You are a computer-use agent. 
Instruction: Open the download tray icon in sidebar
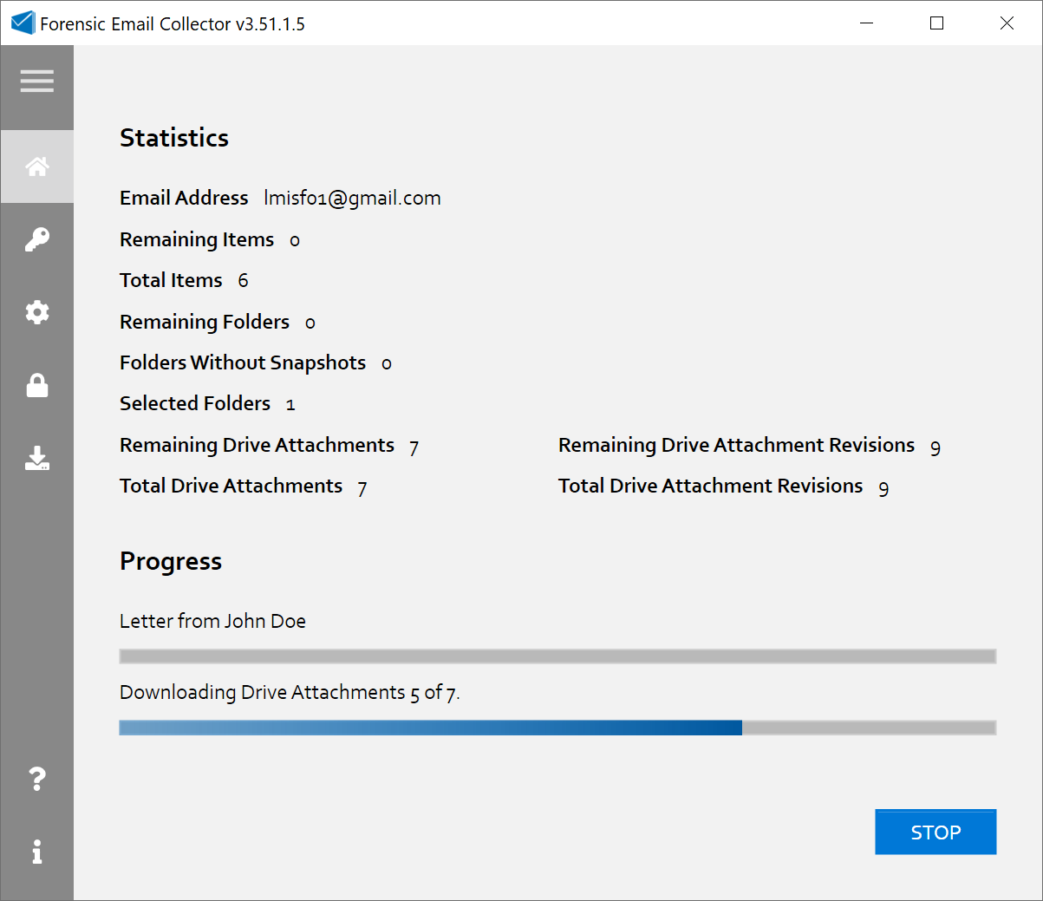click(37, 458)
